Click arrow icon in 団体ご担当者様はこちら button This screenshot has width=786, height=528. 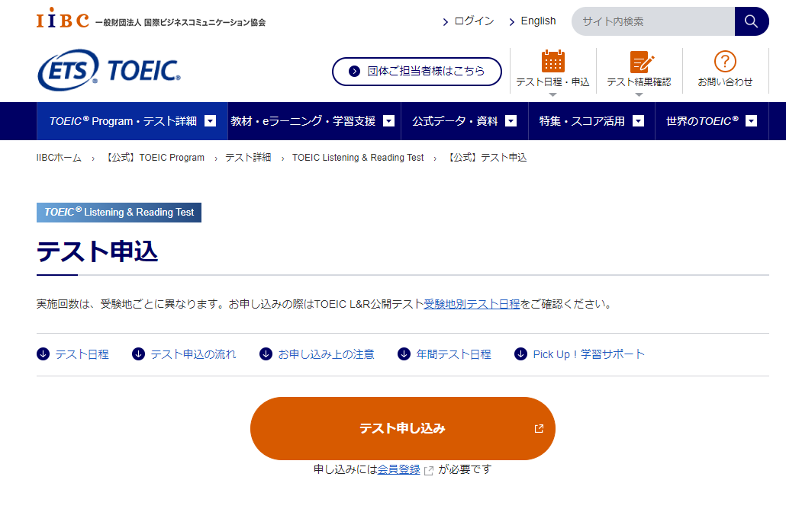(x=354, y=71)
